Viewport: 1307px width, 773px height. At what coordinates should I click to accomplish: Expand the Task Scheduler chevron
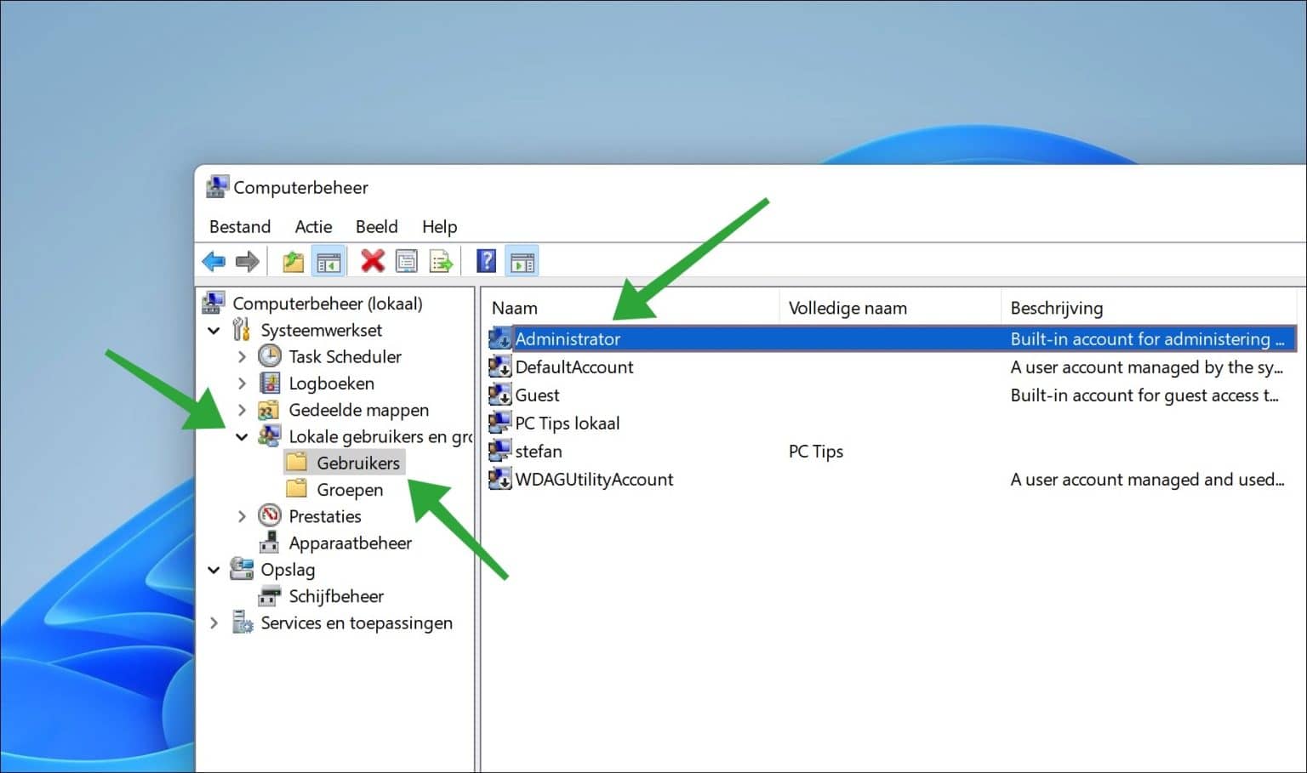pos(243,356)
